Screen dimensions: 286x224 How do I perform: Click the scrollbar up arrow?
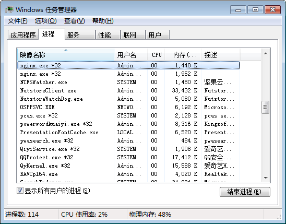coord(266,53)
